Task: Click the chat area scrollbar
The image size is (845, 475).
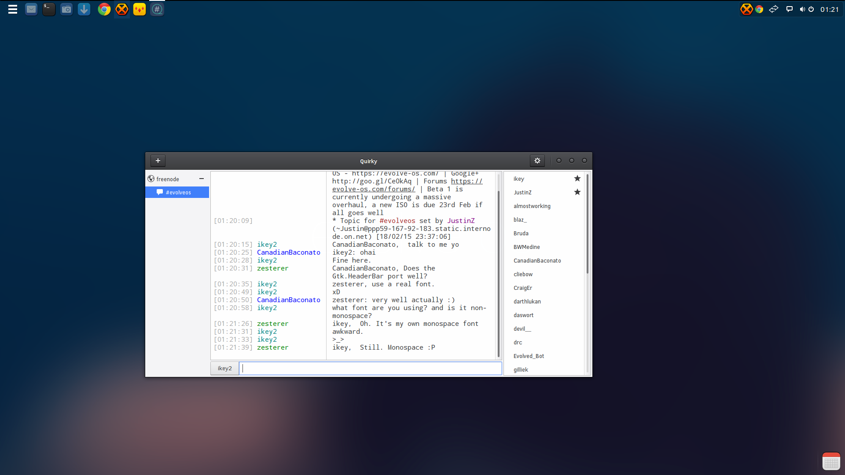Action: click(498, 273)
